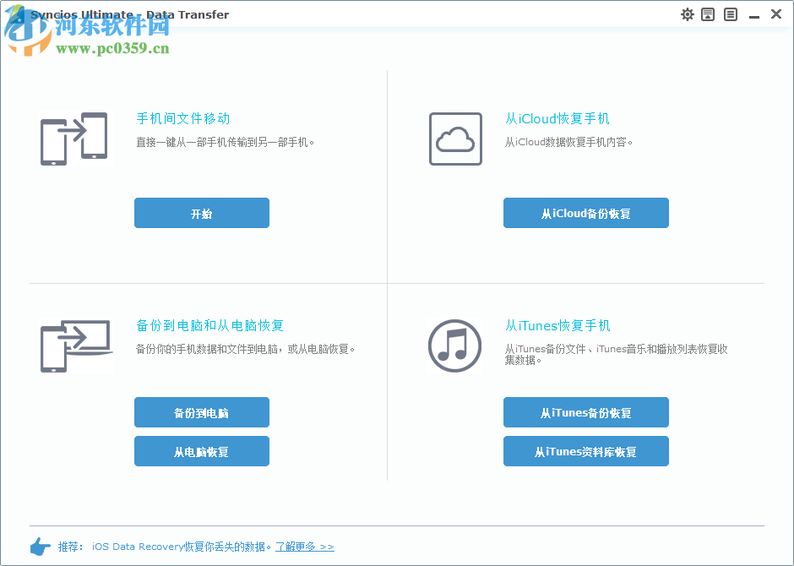Click the iCloud cloud icon
The height and width of the screenshot is (566, 794).
[455, 138]
